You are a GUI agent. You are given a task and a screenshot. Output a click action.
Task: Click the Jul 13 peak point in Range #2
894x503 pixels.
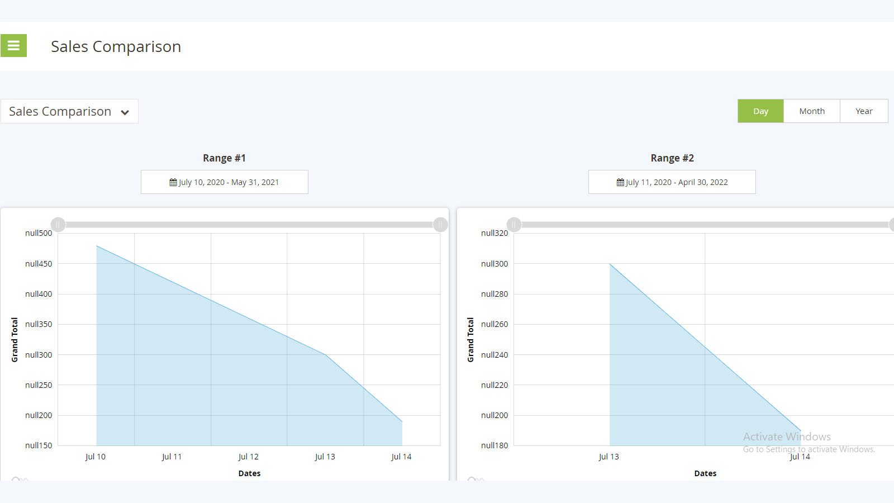610,264
